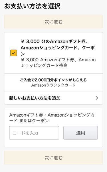Toggle the yellow checkmark icon for gift balance
This screenshot has width=107, height=172.
click(x=13, y=53)
